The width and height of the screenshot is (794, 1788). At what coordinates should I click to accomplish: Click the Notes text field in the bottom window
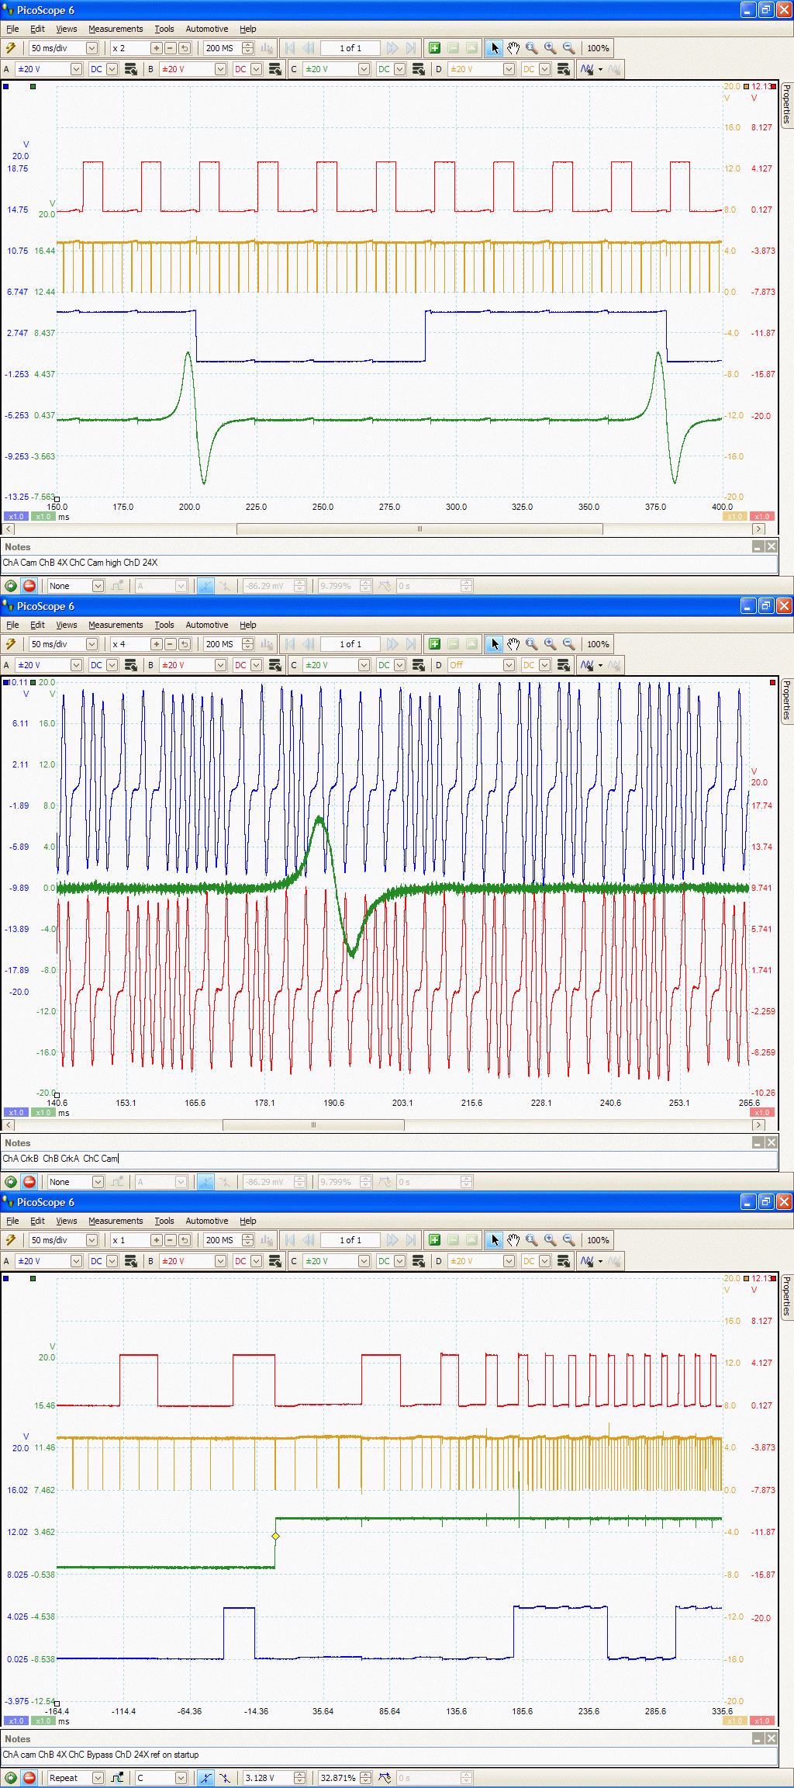click(x=389, y=1755)
